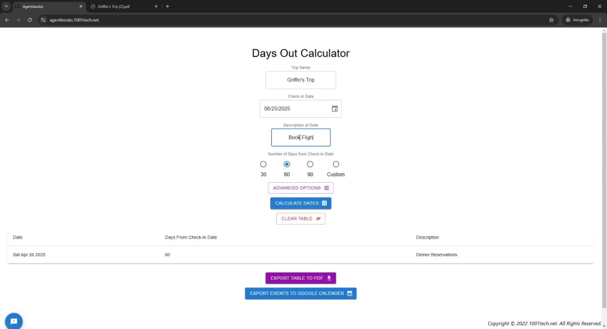607x329 pixels.
Task: Click the Trip Name input field
Action: point(300,80)
